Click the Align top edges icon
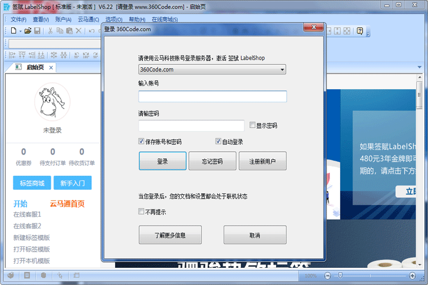This screenshot has height=285, width=428. coord(22,55)
